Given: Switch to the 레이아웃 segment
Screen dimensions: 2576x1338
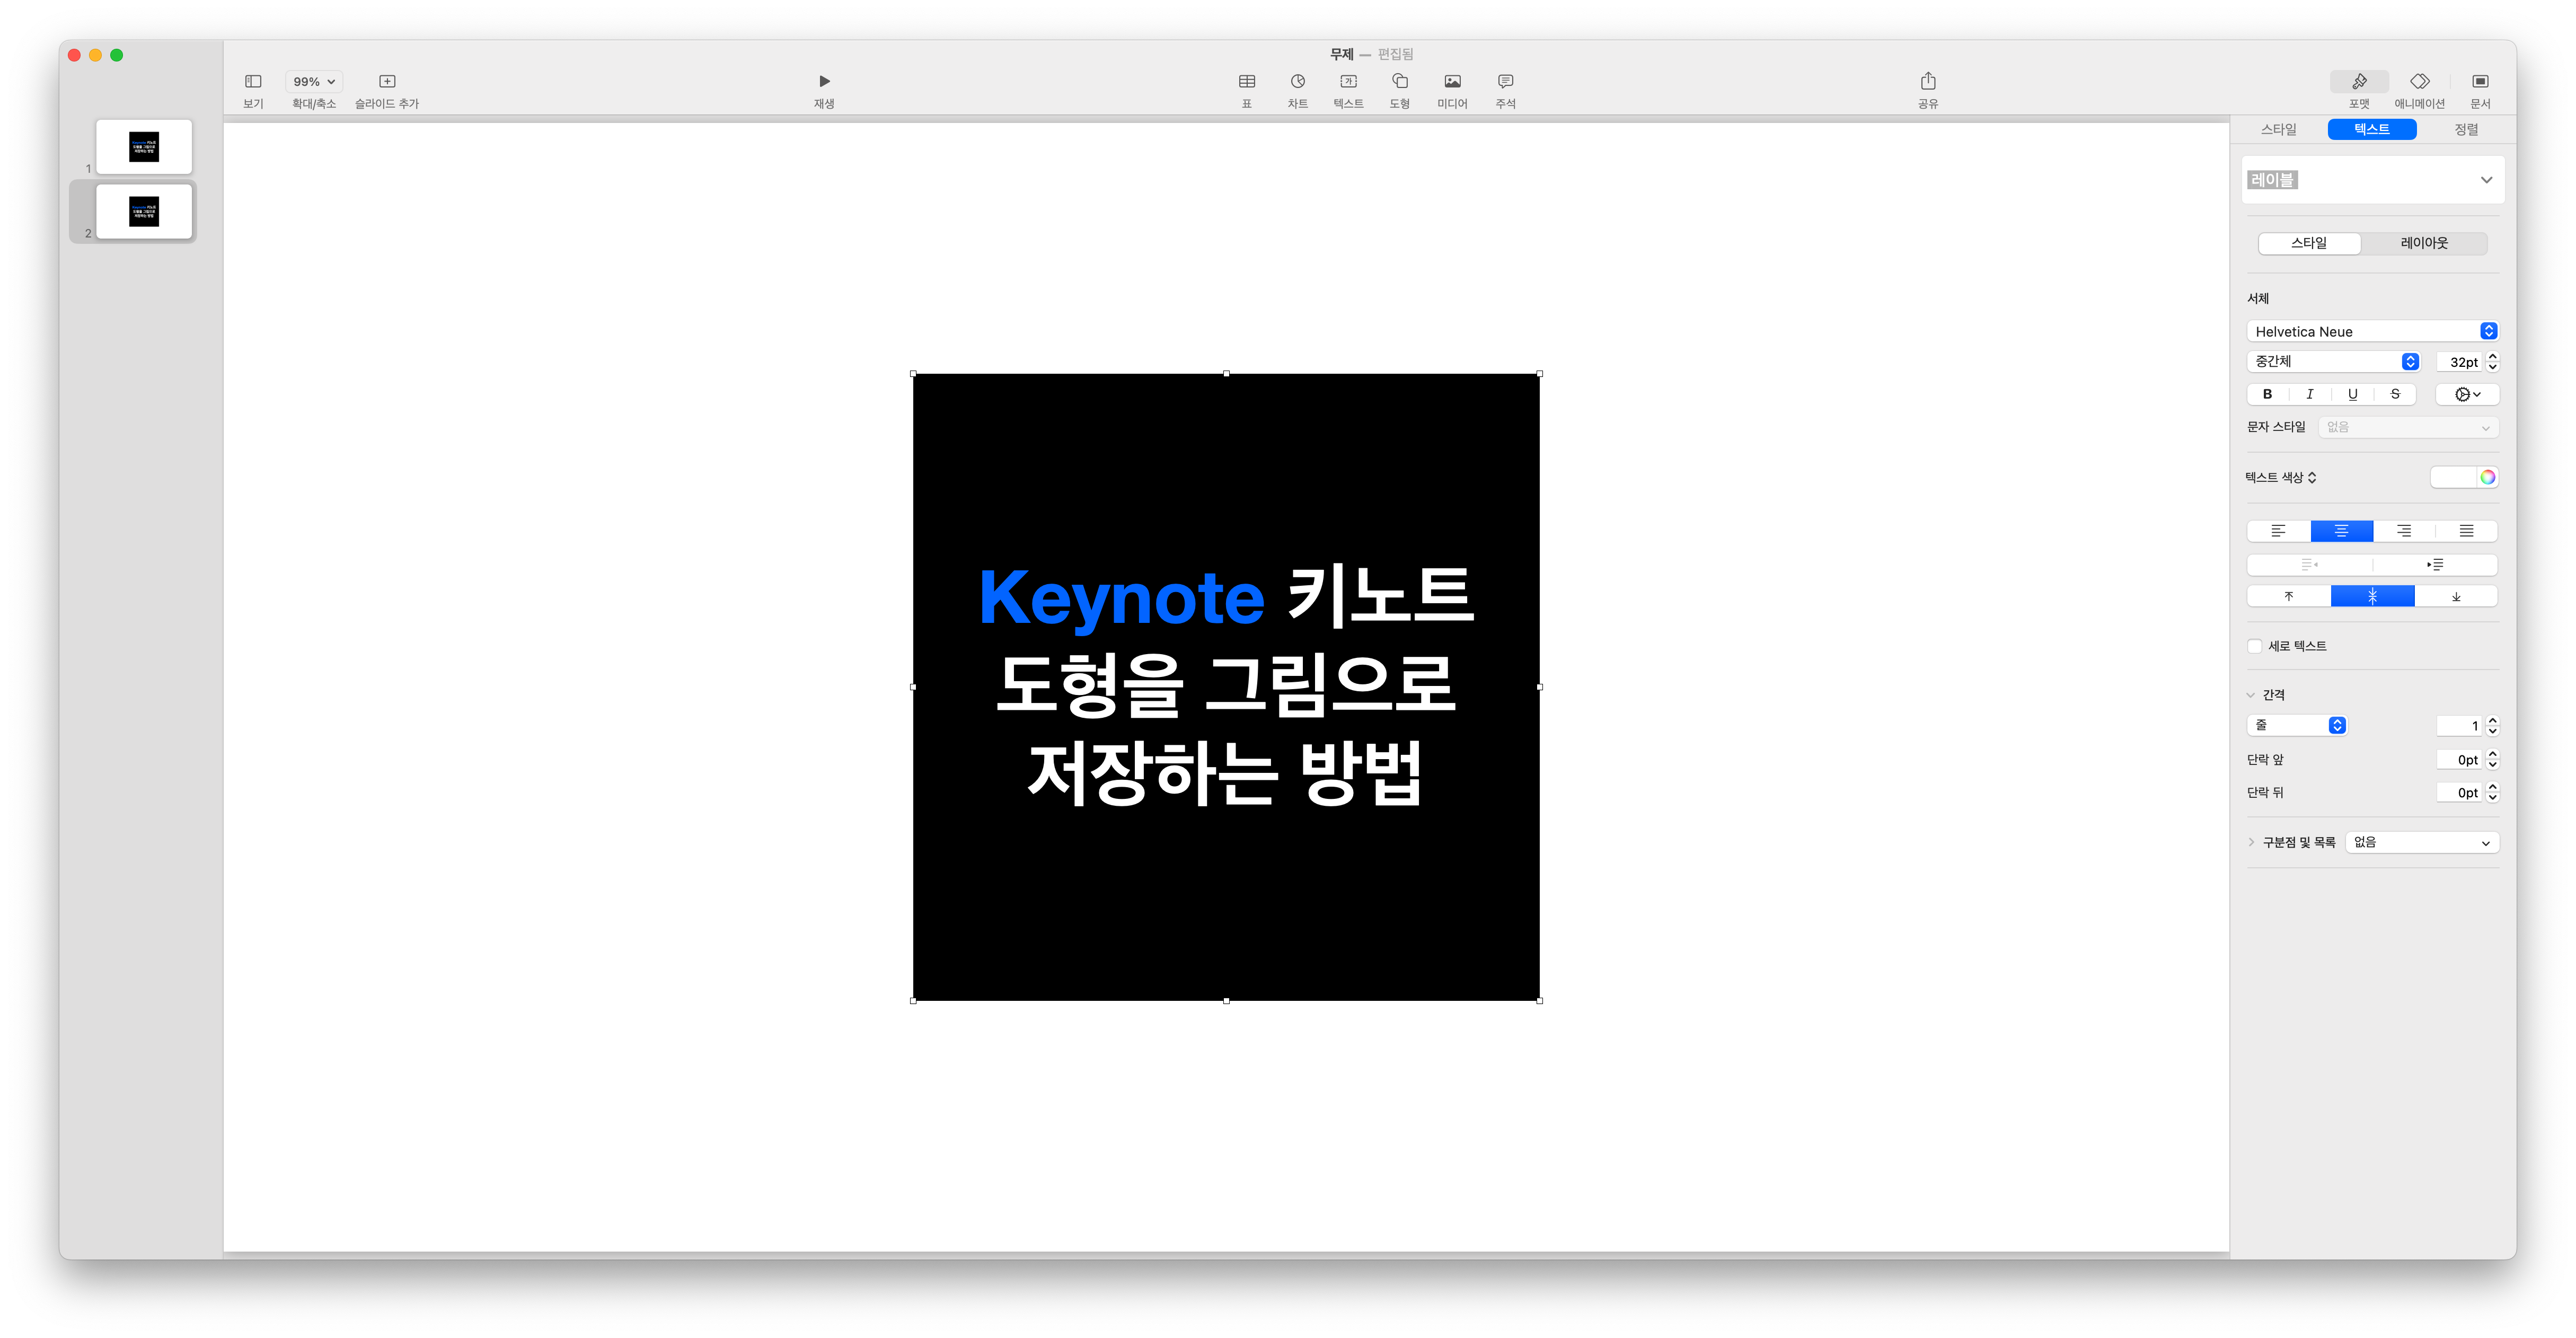Looking at the screenshot, I should [x=2424, y=243].
